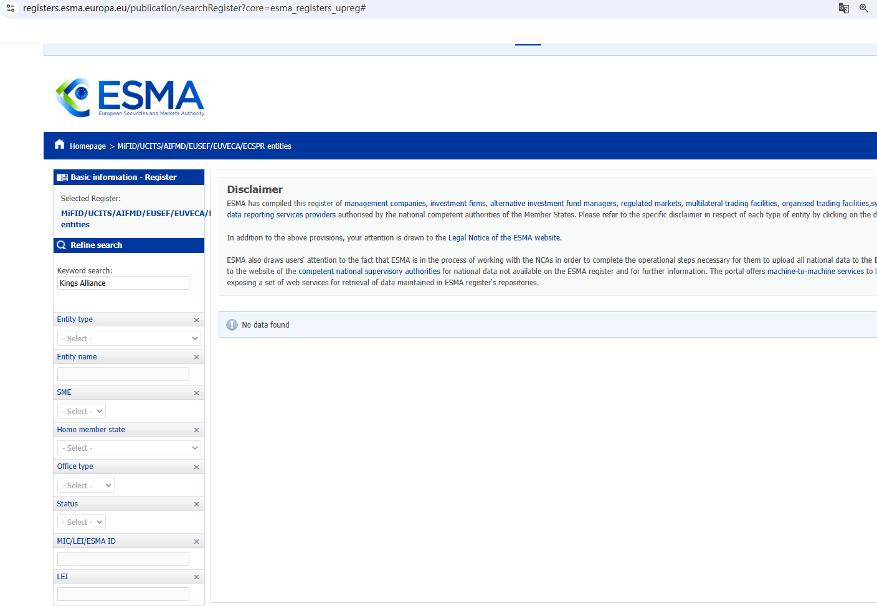This screenshot has width=877, height=606.
Task: Click the home icon in breadcrumb bar
Action: [x=60, y=144]
